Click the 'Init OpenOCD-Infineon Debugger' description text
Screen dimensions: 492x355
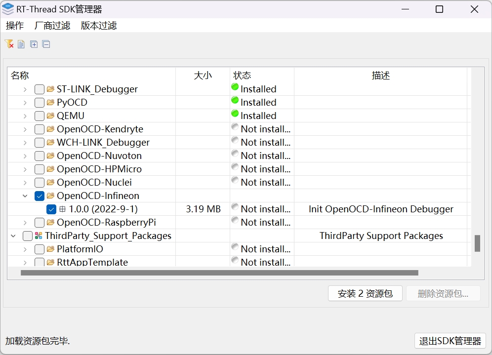[x=381, y=209]
